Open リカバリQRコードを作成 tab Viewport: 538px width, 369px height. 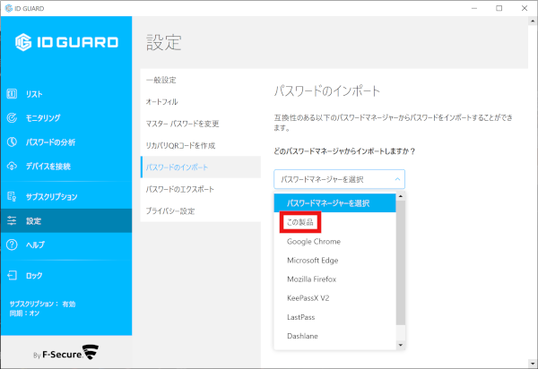(x=200, y=145)
